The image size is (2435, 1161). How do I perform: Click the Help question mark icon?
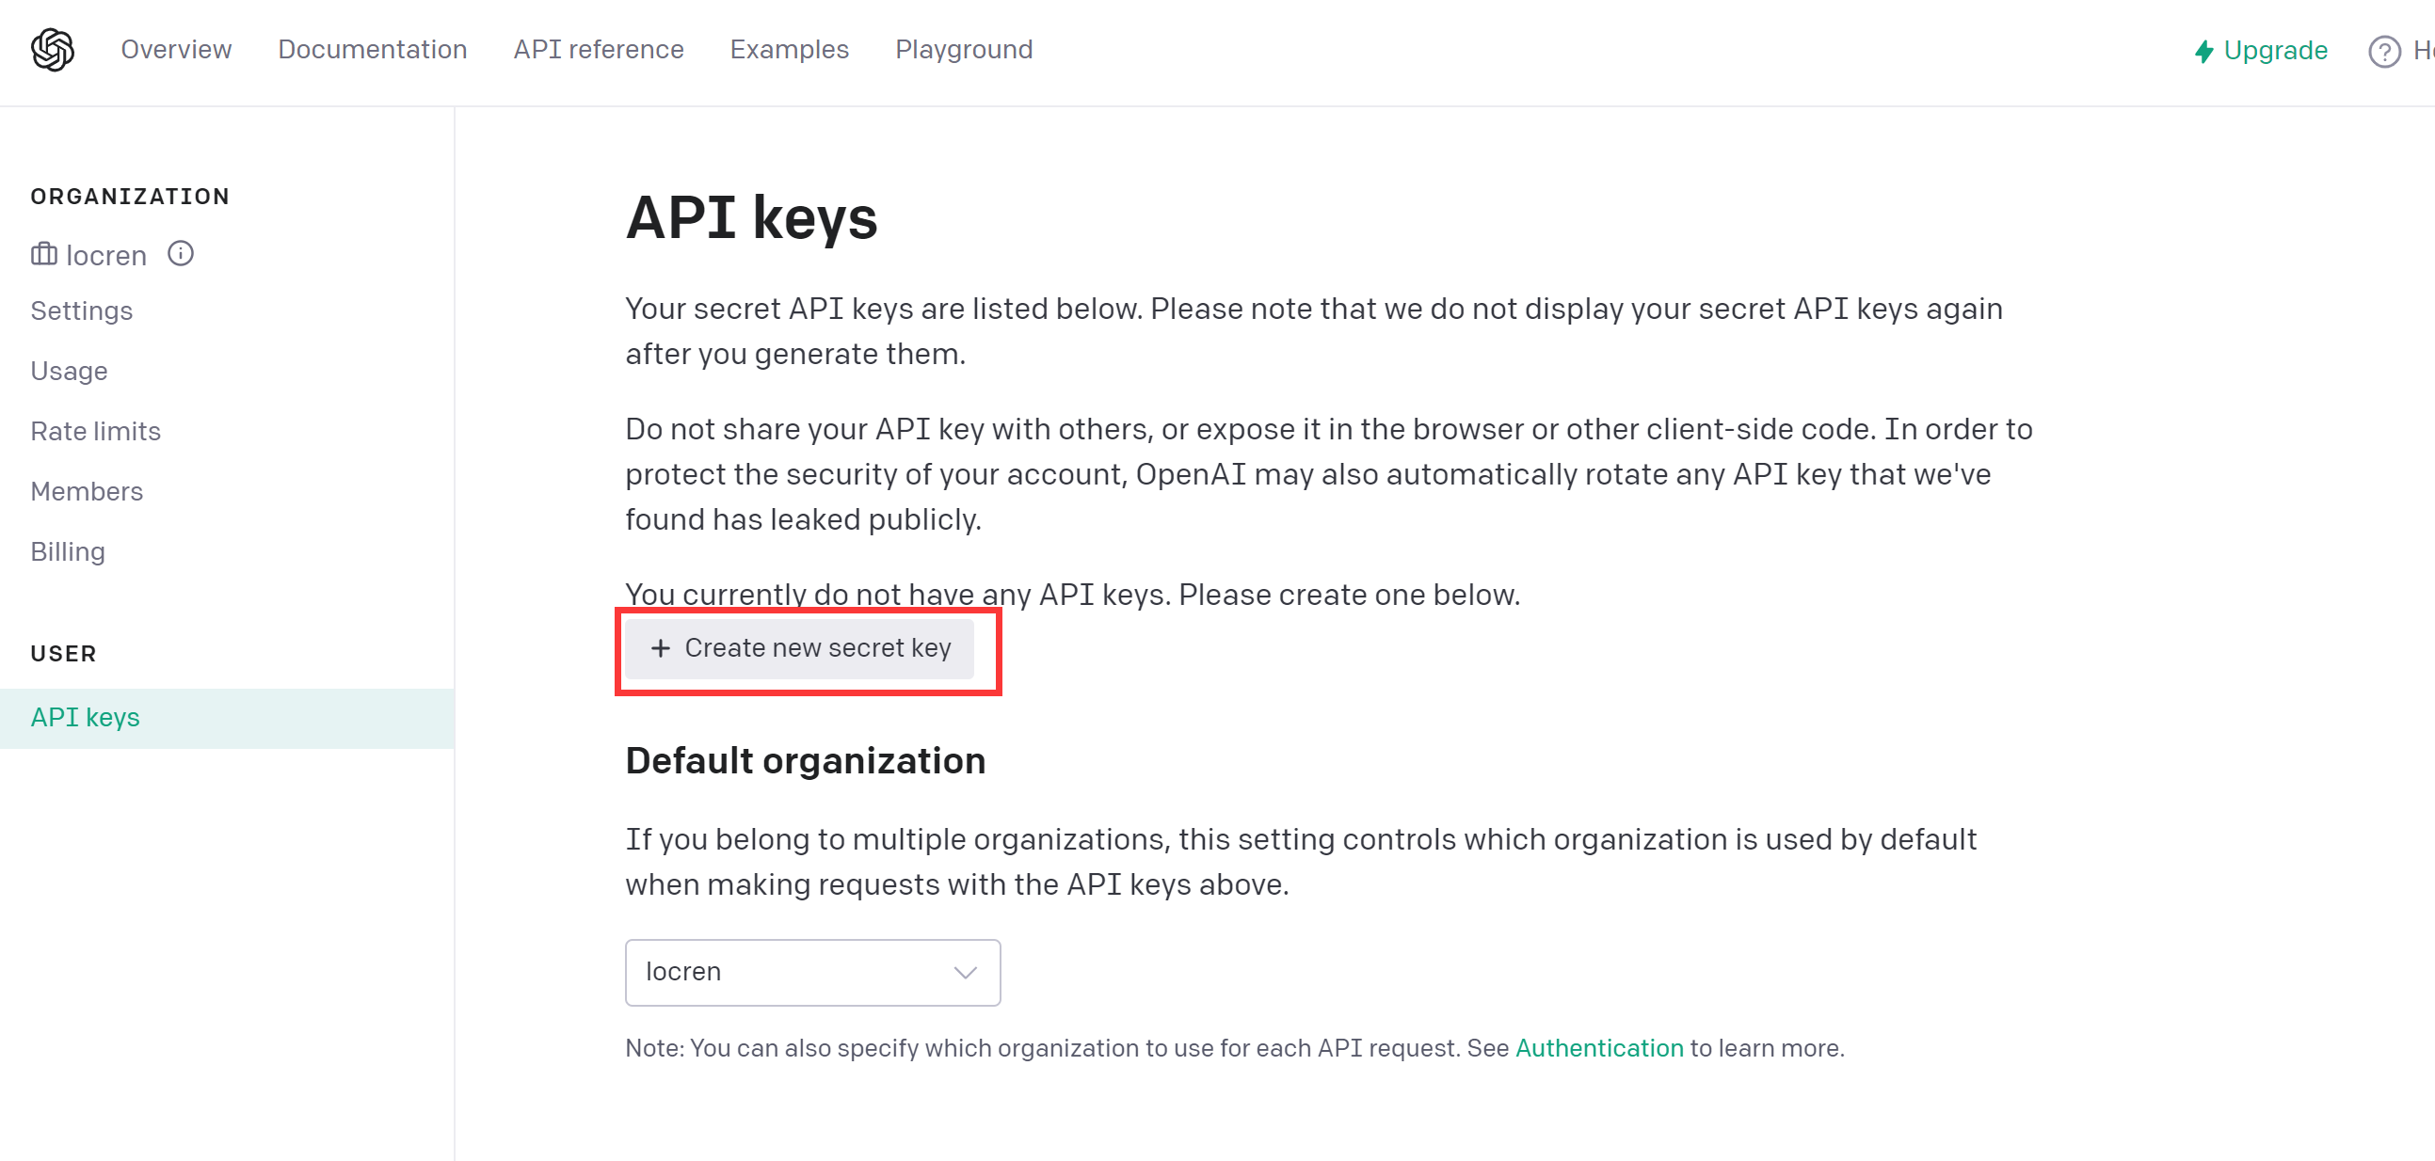[2383, 51]
